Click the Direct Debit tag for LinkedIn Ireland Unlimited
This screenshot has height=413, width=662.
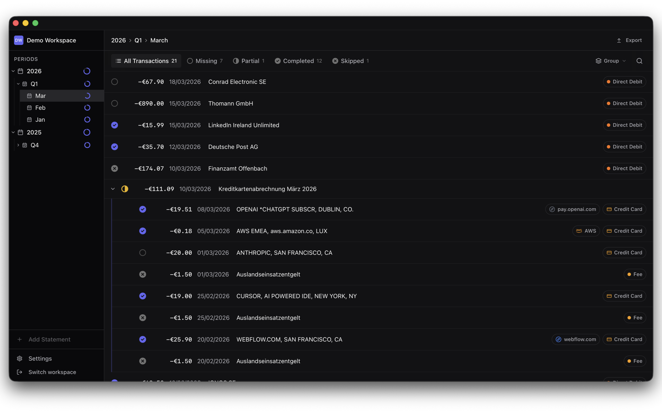(x=624, y=125)
